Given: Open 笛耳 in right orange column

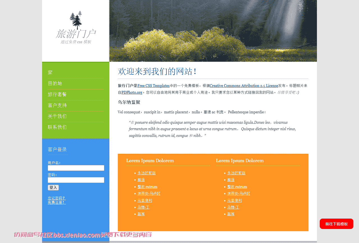Looking at the screenshot, I should 231,214.
